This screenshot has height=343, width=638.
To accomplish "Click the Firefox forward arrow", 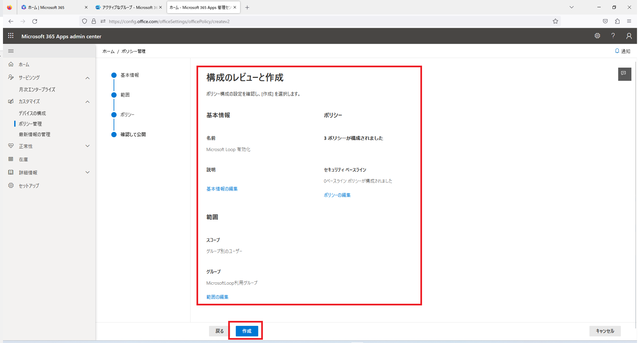I will tap(23, 21).
